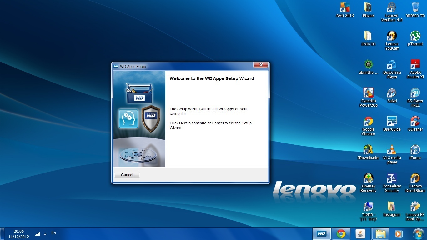
Task: Select the JDownloader desktop icon
Action: [x=369, y=152]
